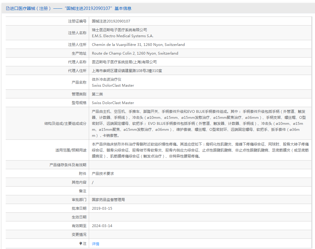The height and width of the screenshot is (249, 315).
Task: Select 产品技术要求 in the 附件 row
Action: [103, 174]
